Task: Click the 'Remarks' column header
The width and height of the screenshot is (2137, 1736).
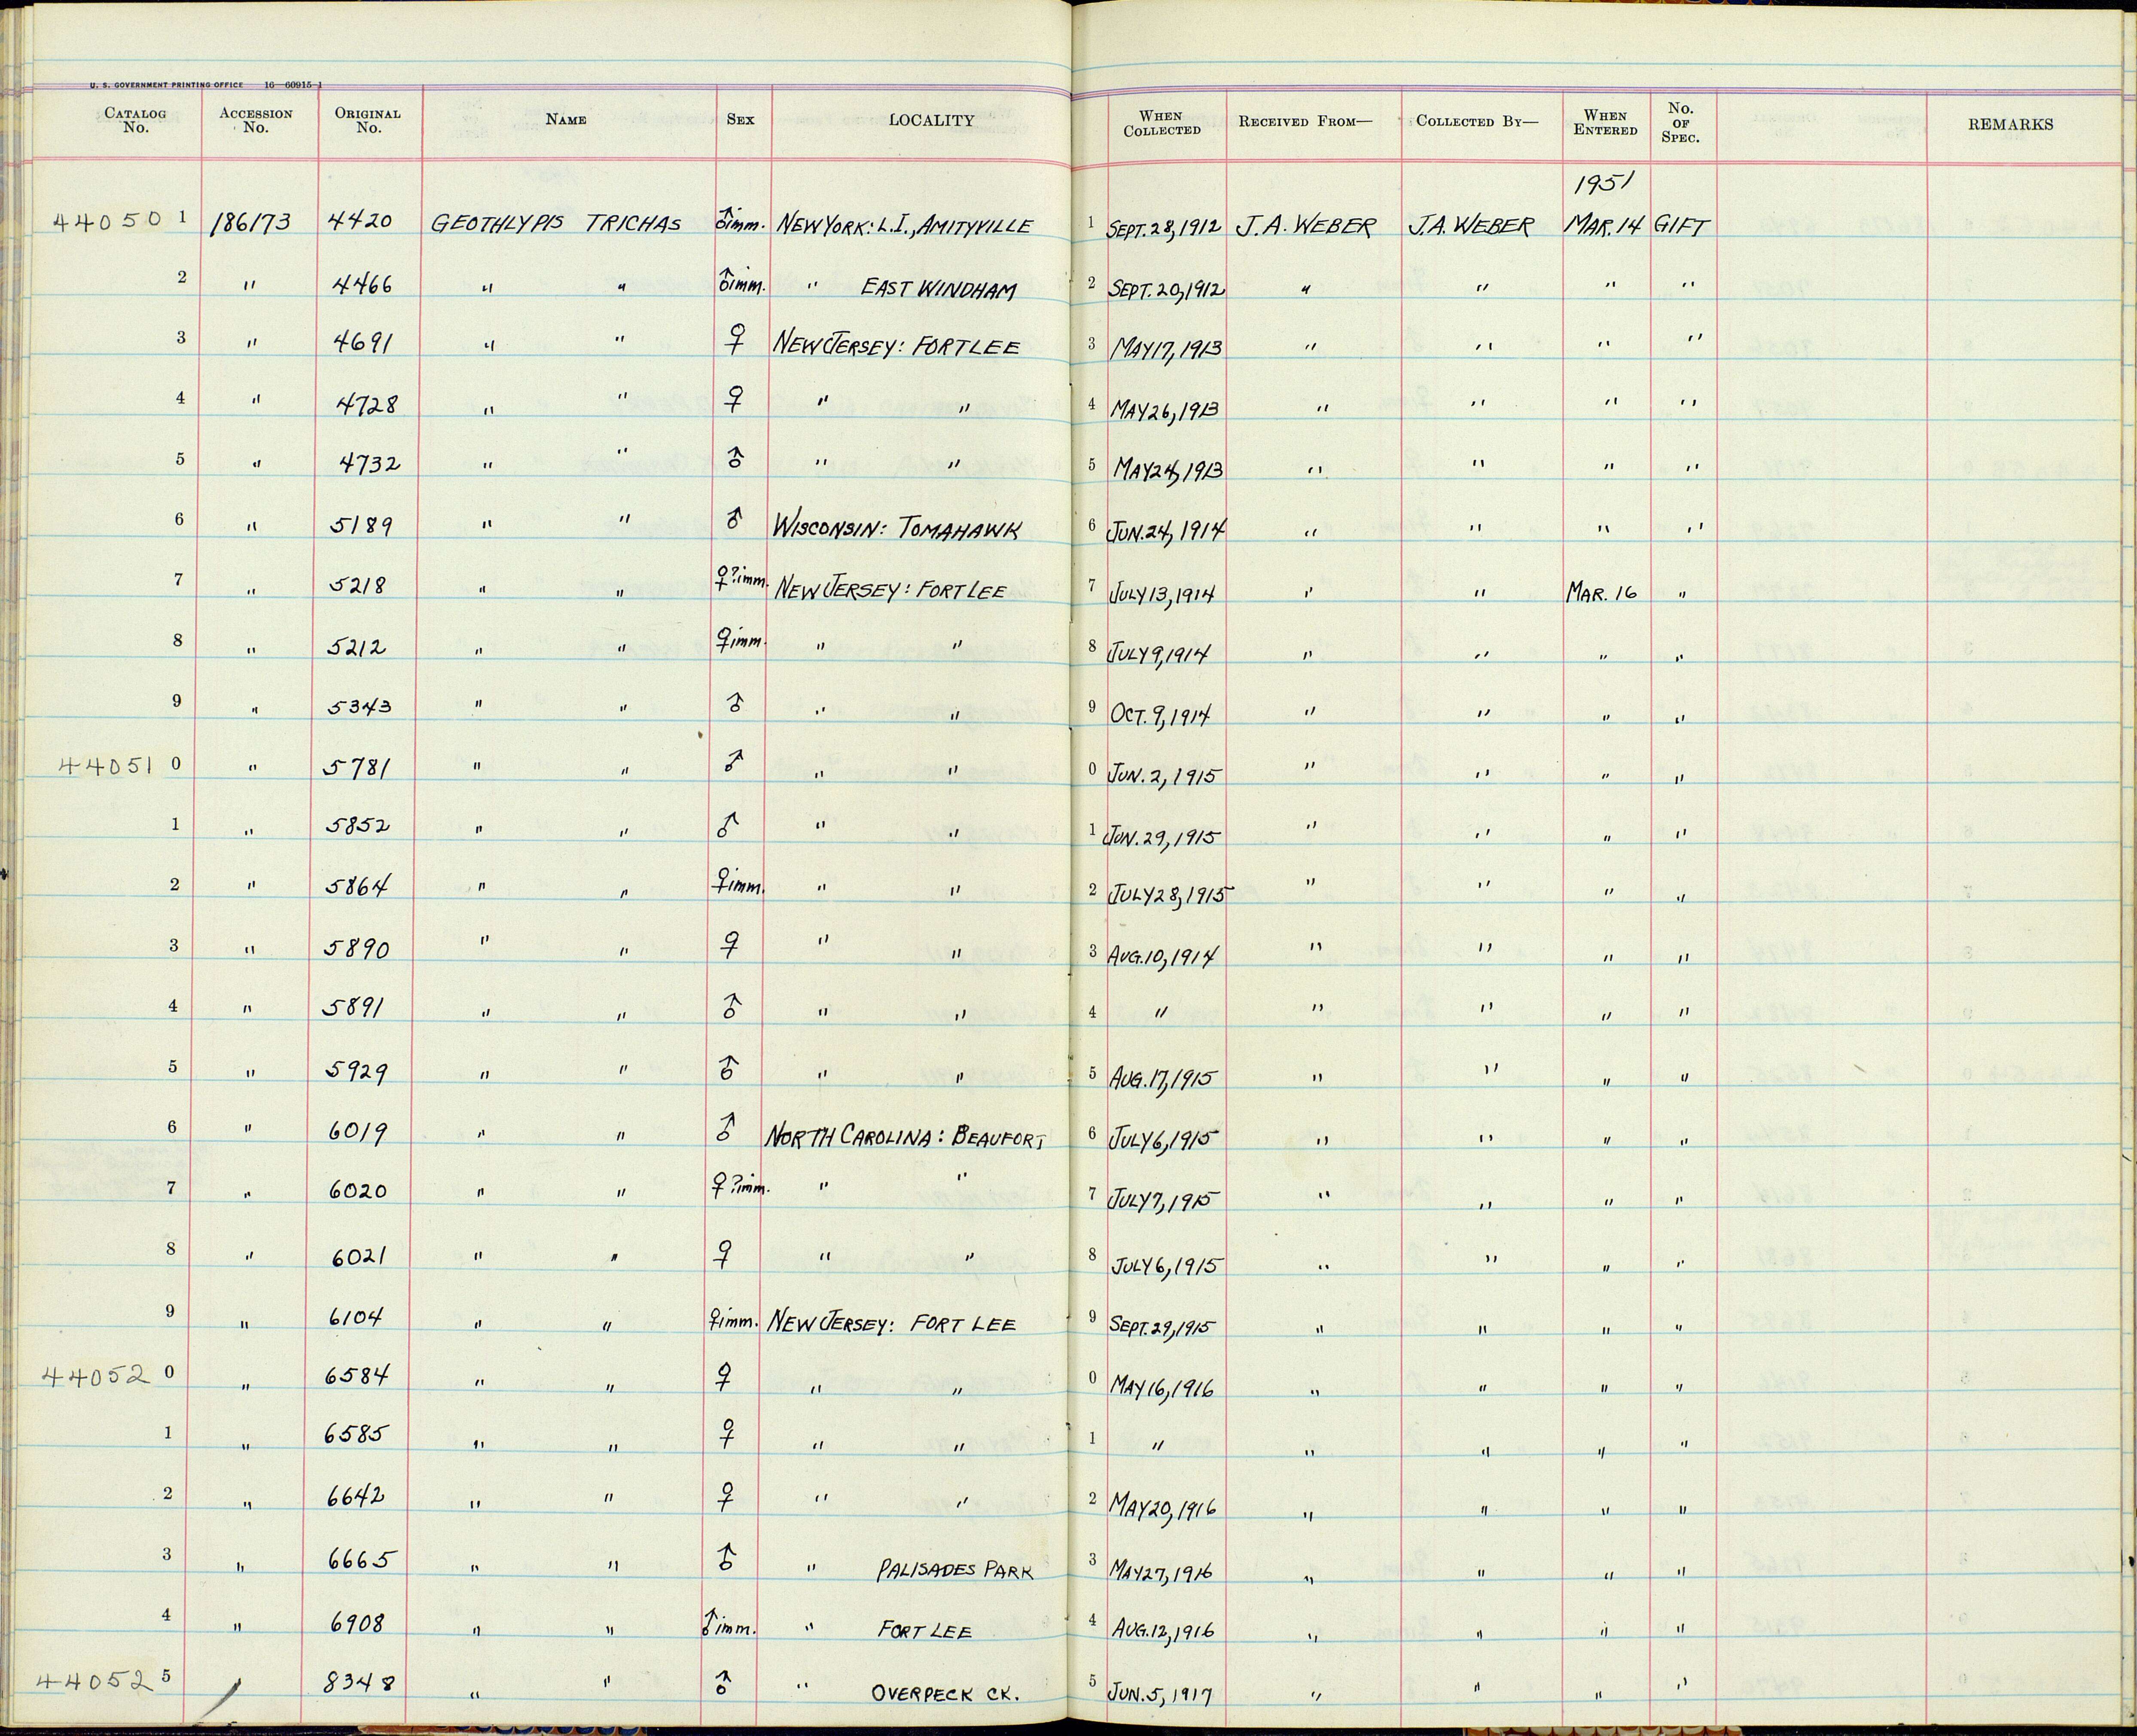Action: point(2011,124)
